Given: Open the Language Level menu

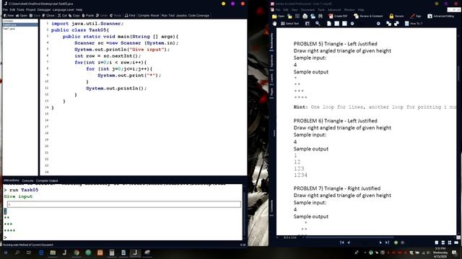Looking at the screenshot, I should [64, 9].
